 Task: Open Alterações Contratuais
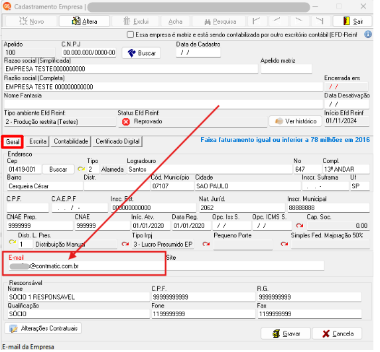(43, 328)
